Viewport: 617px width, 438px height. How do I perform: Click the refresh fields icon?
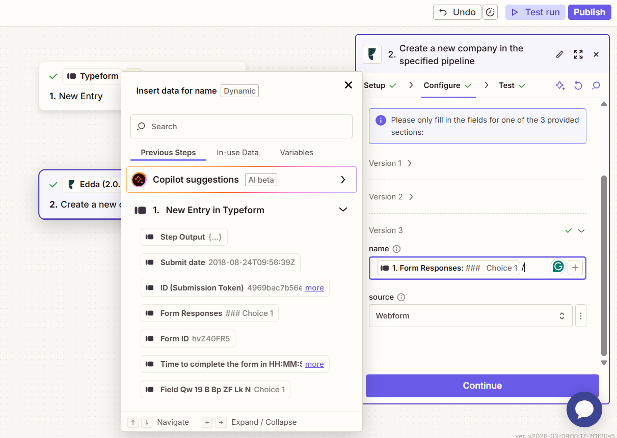(x=578, y=85)
